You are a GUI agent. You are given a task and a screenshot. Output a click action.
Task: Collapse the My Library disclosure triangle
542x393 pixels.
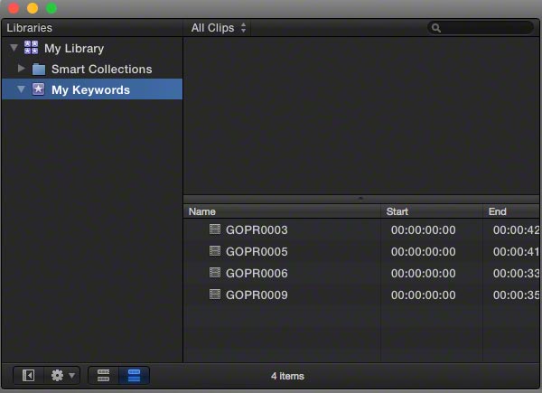[x=14, y=48]
